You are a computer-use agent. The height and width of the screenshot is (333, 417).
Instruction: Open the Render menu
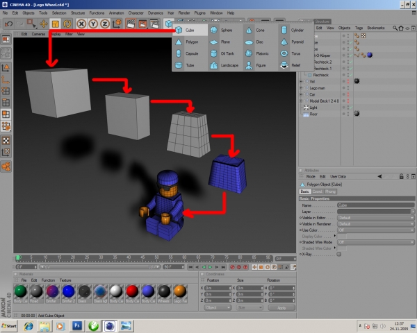point(184,13)
